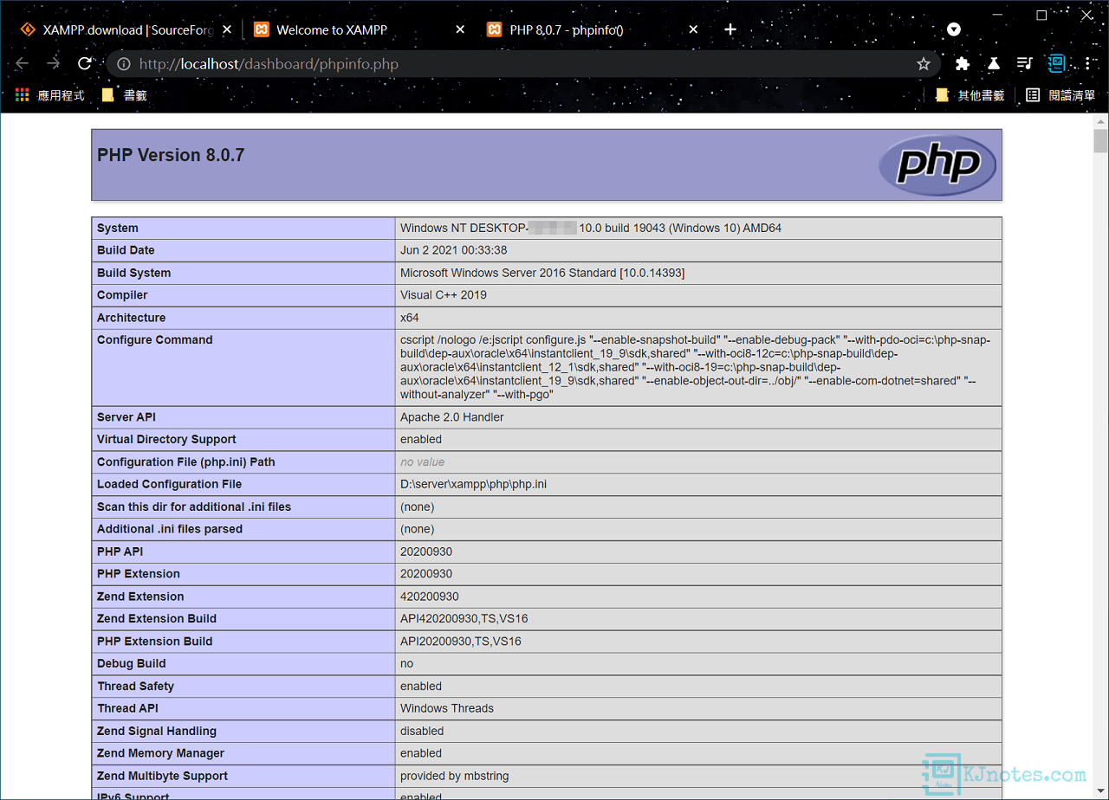Reload the phpinfo page
The height and width of the screenshot is (800, 1109).
pyautogui.click(x=85, y=63)
